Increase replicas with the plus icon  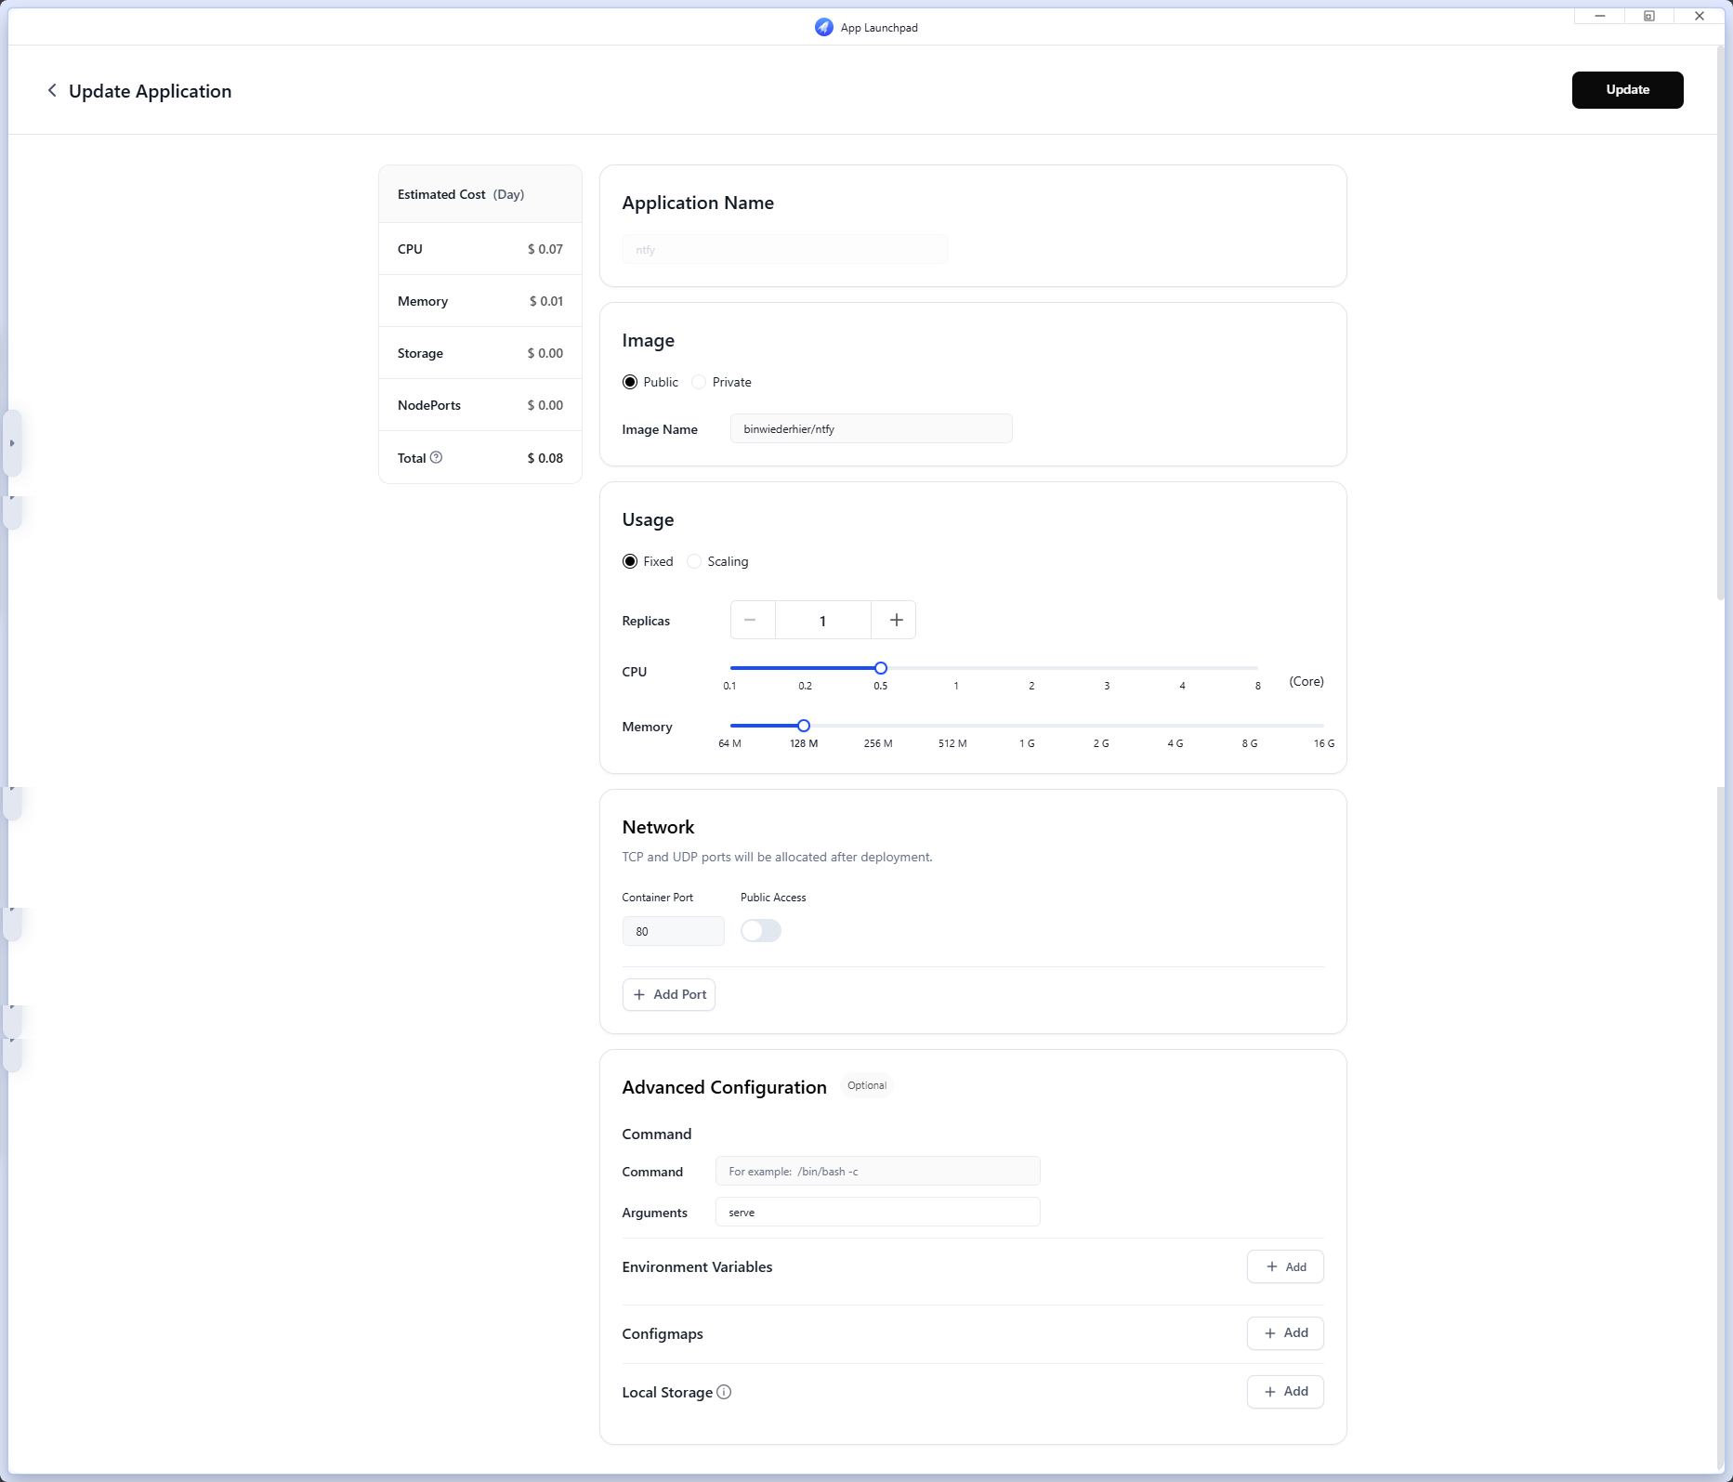click(x=895, y=620)
